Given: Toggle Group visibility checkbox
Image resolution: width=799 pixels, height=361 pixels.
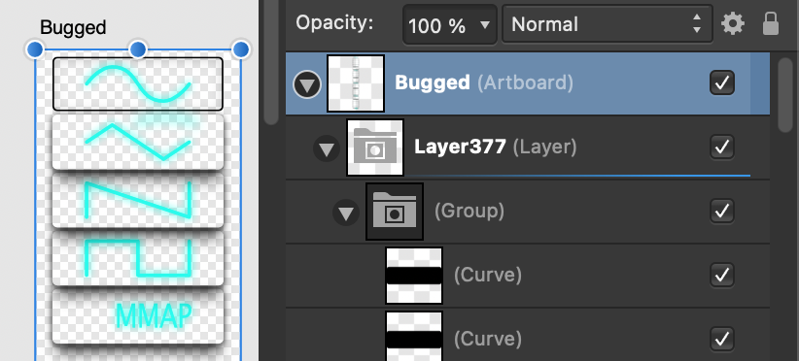Looking at the screenshot, I should click(x=722, y=211).
